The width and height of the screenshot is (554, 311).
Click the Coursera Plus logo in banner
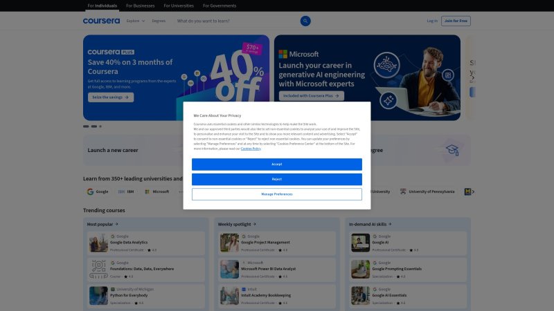[111, 52]
